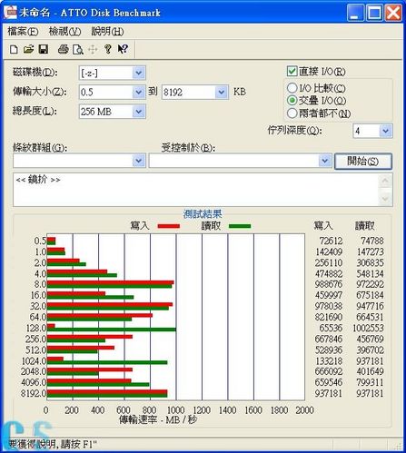Open the 8192 max transfer size dropdown
This screenshot has width=406, height=453.
pyautogui.click(x=222, y=92)
